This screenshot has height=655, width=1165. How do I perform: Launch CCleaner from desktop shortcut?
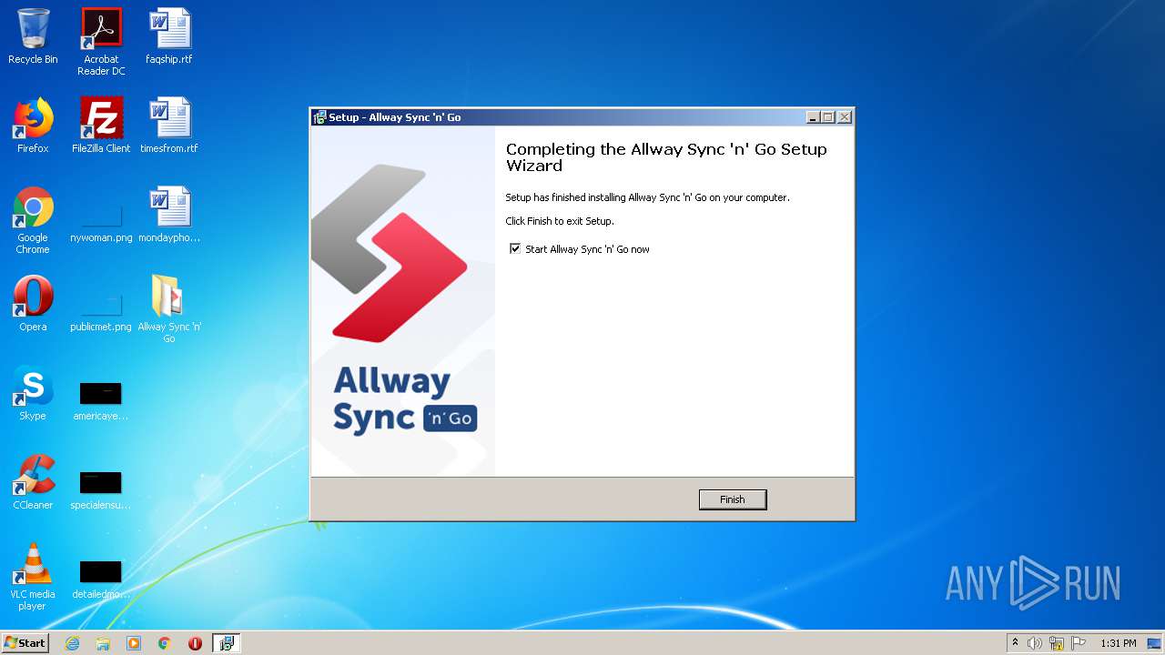tap(33, 482)
